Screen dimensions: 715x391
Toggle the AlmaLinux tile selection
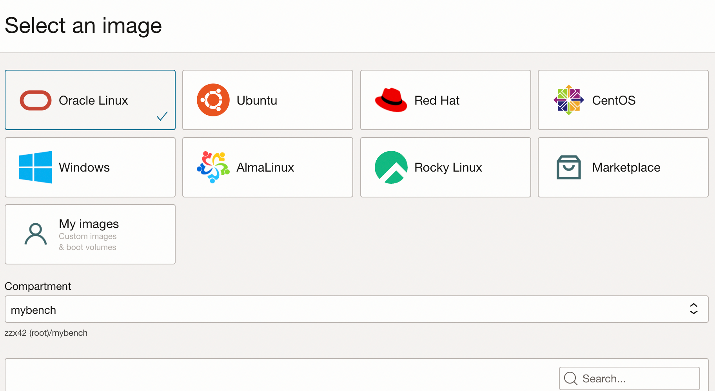click(x=268, y=167)
